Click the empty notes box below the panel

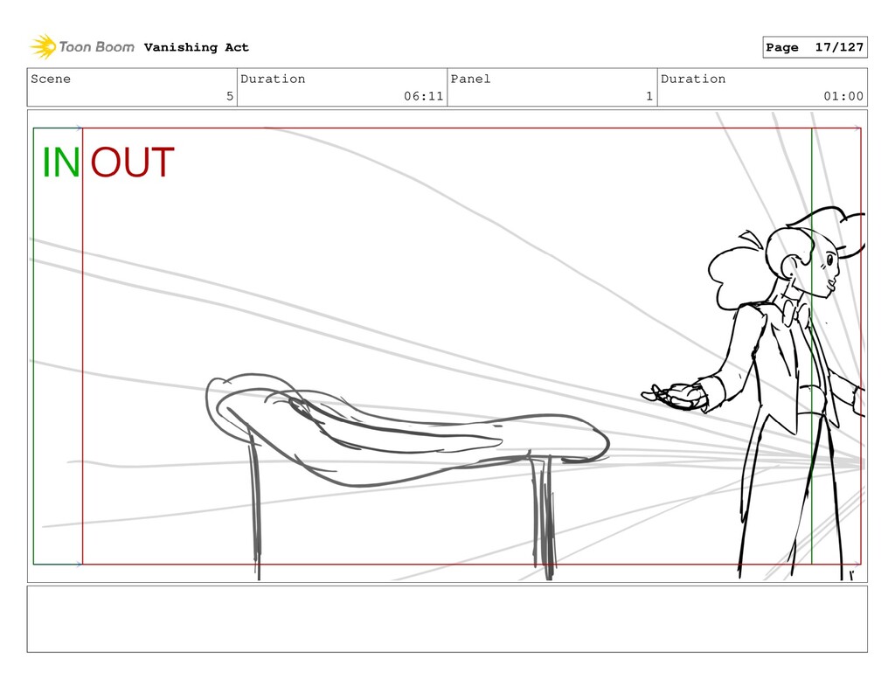(x=447, y=619)
